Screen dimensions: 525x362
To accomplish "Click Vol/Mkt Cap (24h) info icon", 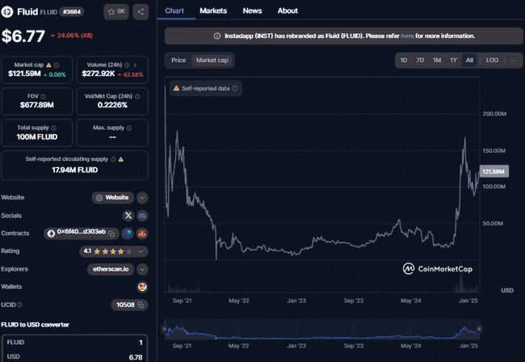I will [137, 96].
